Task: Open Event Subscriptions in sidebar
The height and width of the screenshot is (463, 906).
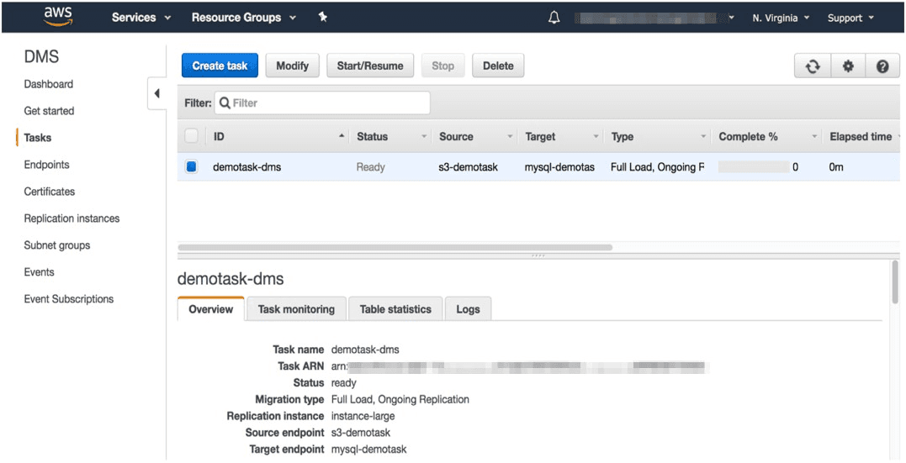Action: coord(69,299)
